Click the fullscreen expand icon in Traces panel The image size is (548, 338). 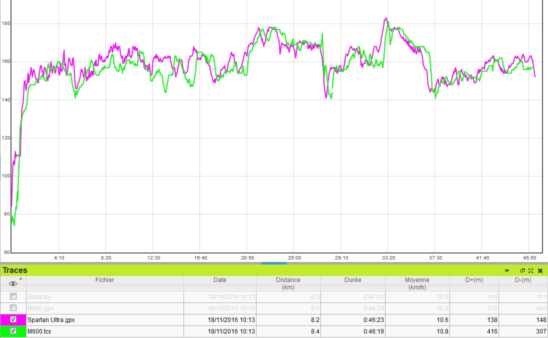click(x=530, y=270)
